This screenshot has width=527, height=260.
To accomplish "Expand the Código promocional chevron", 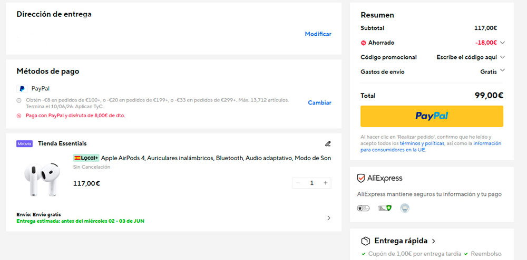I will [x=502, y=57].
